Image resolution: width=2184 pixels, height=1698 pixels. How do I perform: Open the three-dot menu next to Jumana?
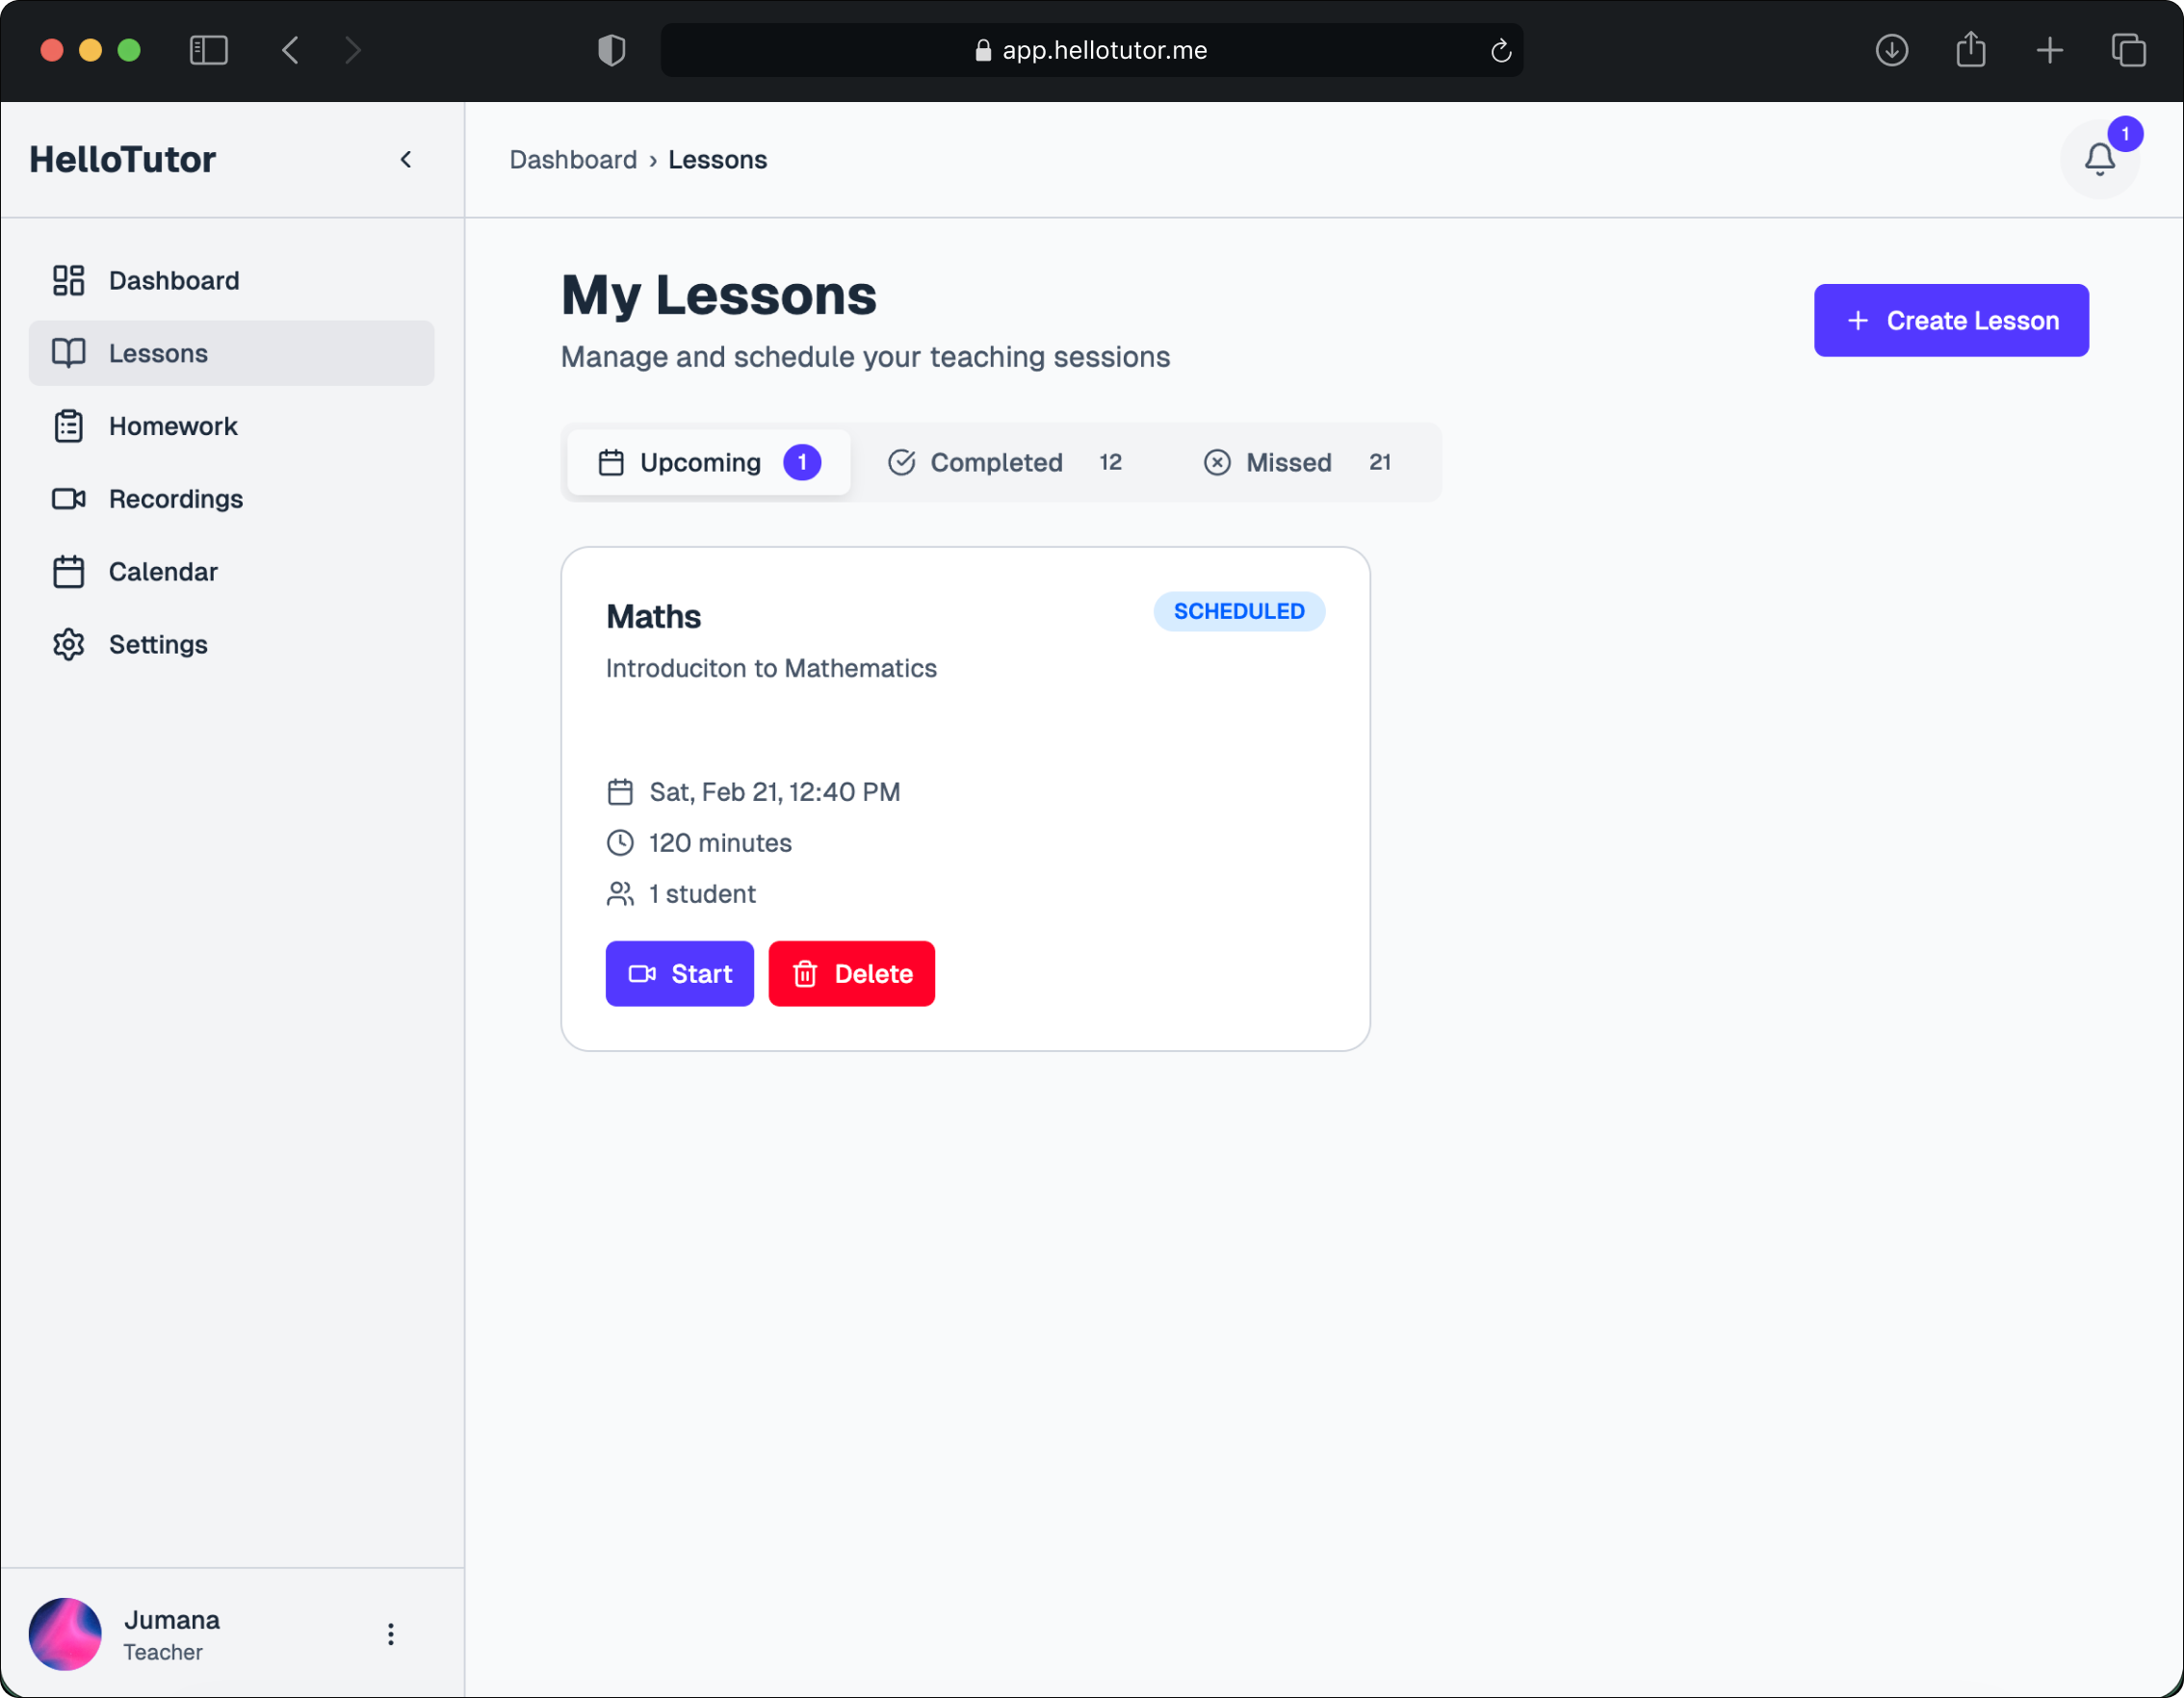coord(391,1634)
